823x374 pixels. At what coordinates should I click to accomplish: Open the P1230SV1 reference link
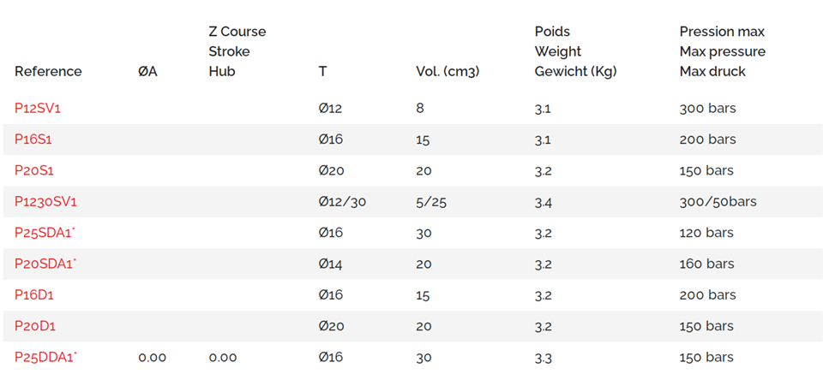click(45, 202)
